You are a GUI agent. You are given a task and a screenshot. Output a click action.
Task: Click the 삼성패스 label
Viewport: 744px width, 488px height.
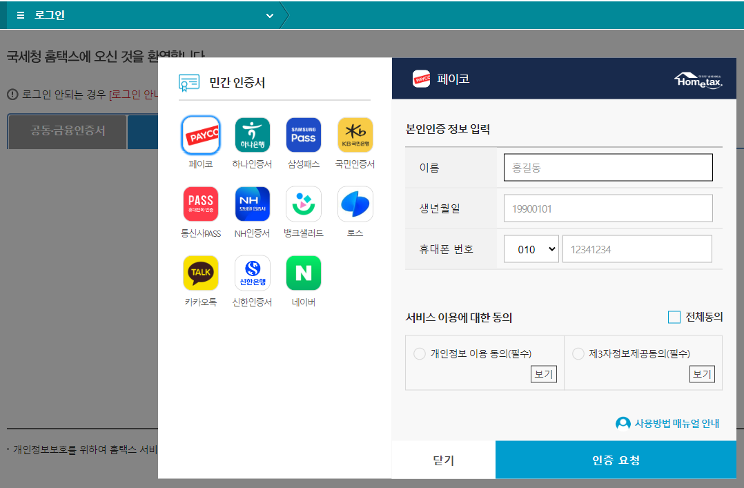pyautogui.click(x=304, y=164)
